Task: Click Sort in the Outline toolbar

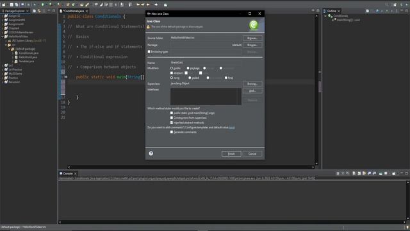Action: (x=372, y=11)
